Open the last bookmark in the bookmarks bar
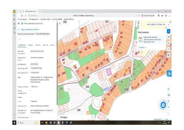184x130 pixels. point(69,19)
